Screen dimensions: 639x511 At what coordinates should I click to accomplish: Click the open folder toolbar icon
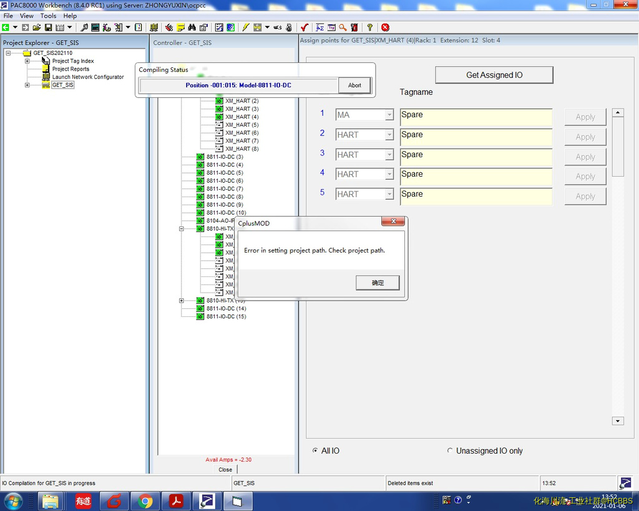tap(37, 27)
